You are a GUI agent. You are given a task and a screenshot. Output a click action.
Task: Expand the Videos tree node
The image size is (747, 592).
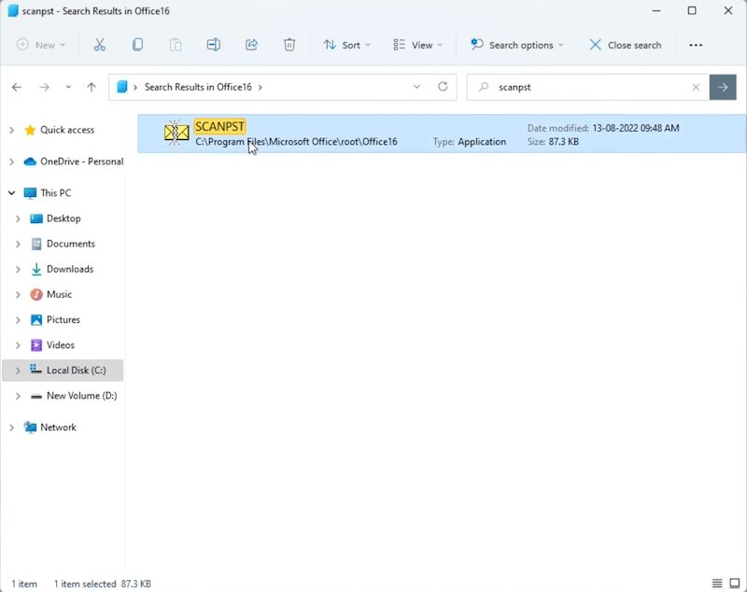[18, 345]
